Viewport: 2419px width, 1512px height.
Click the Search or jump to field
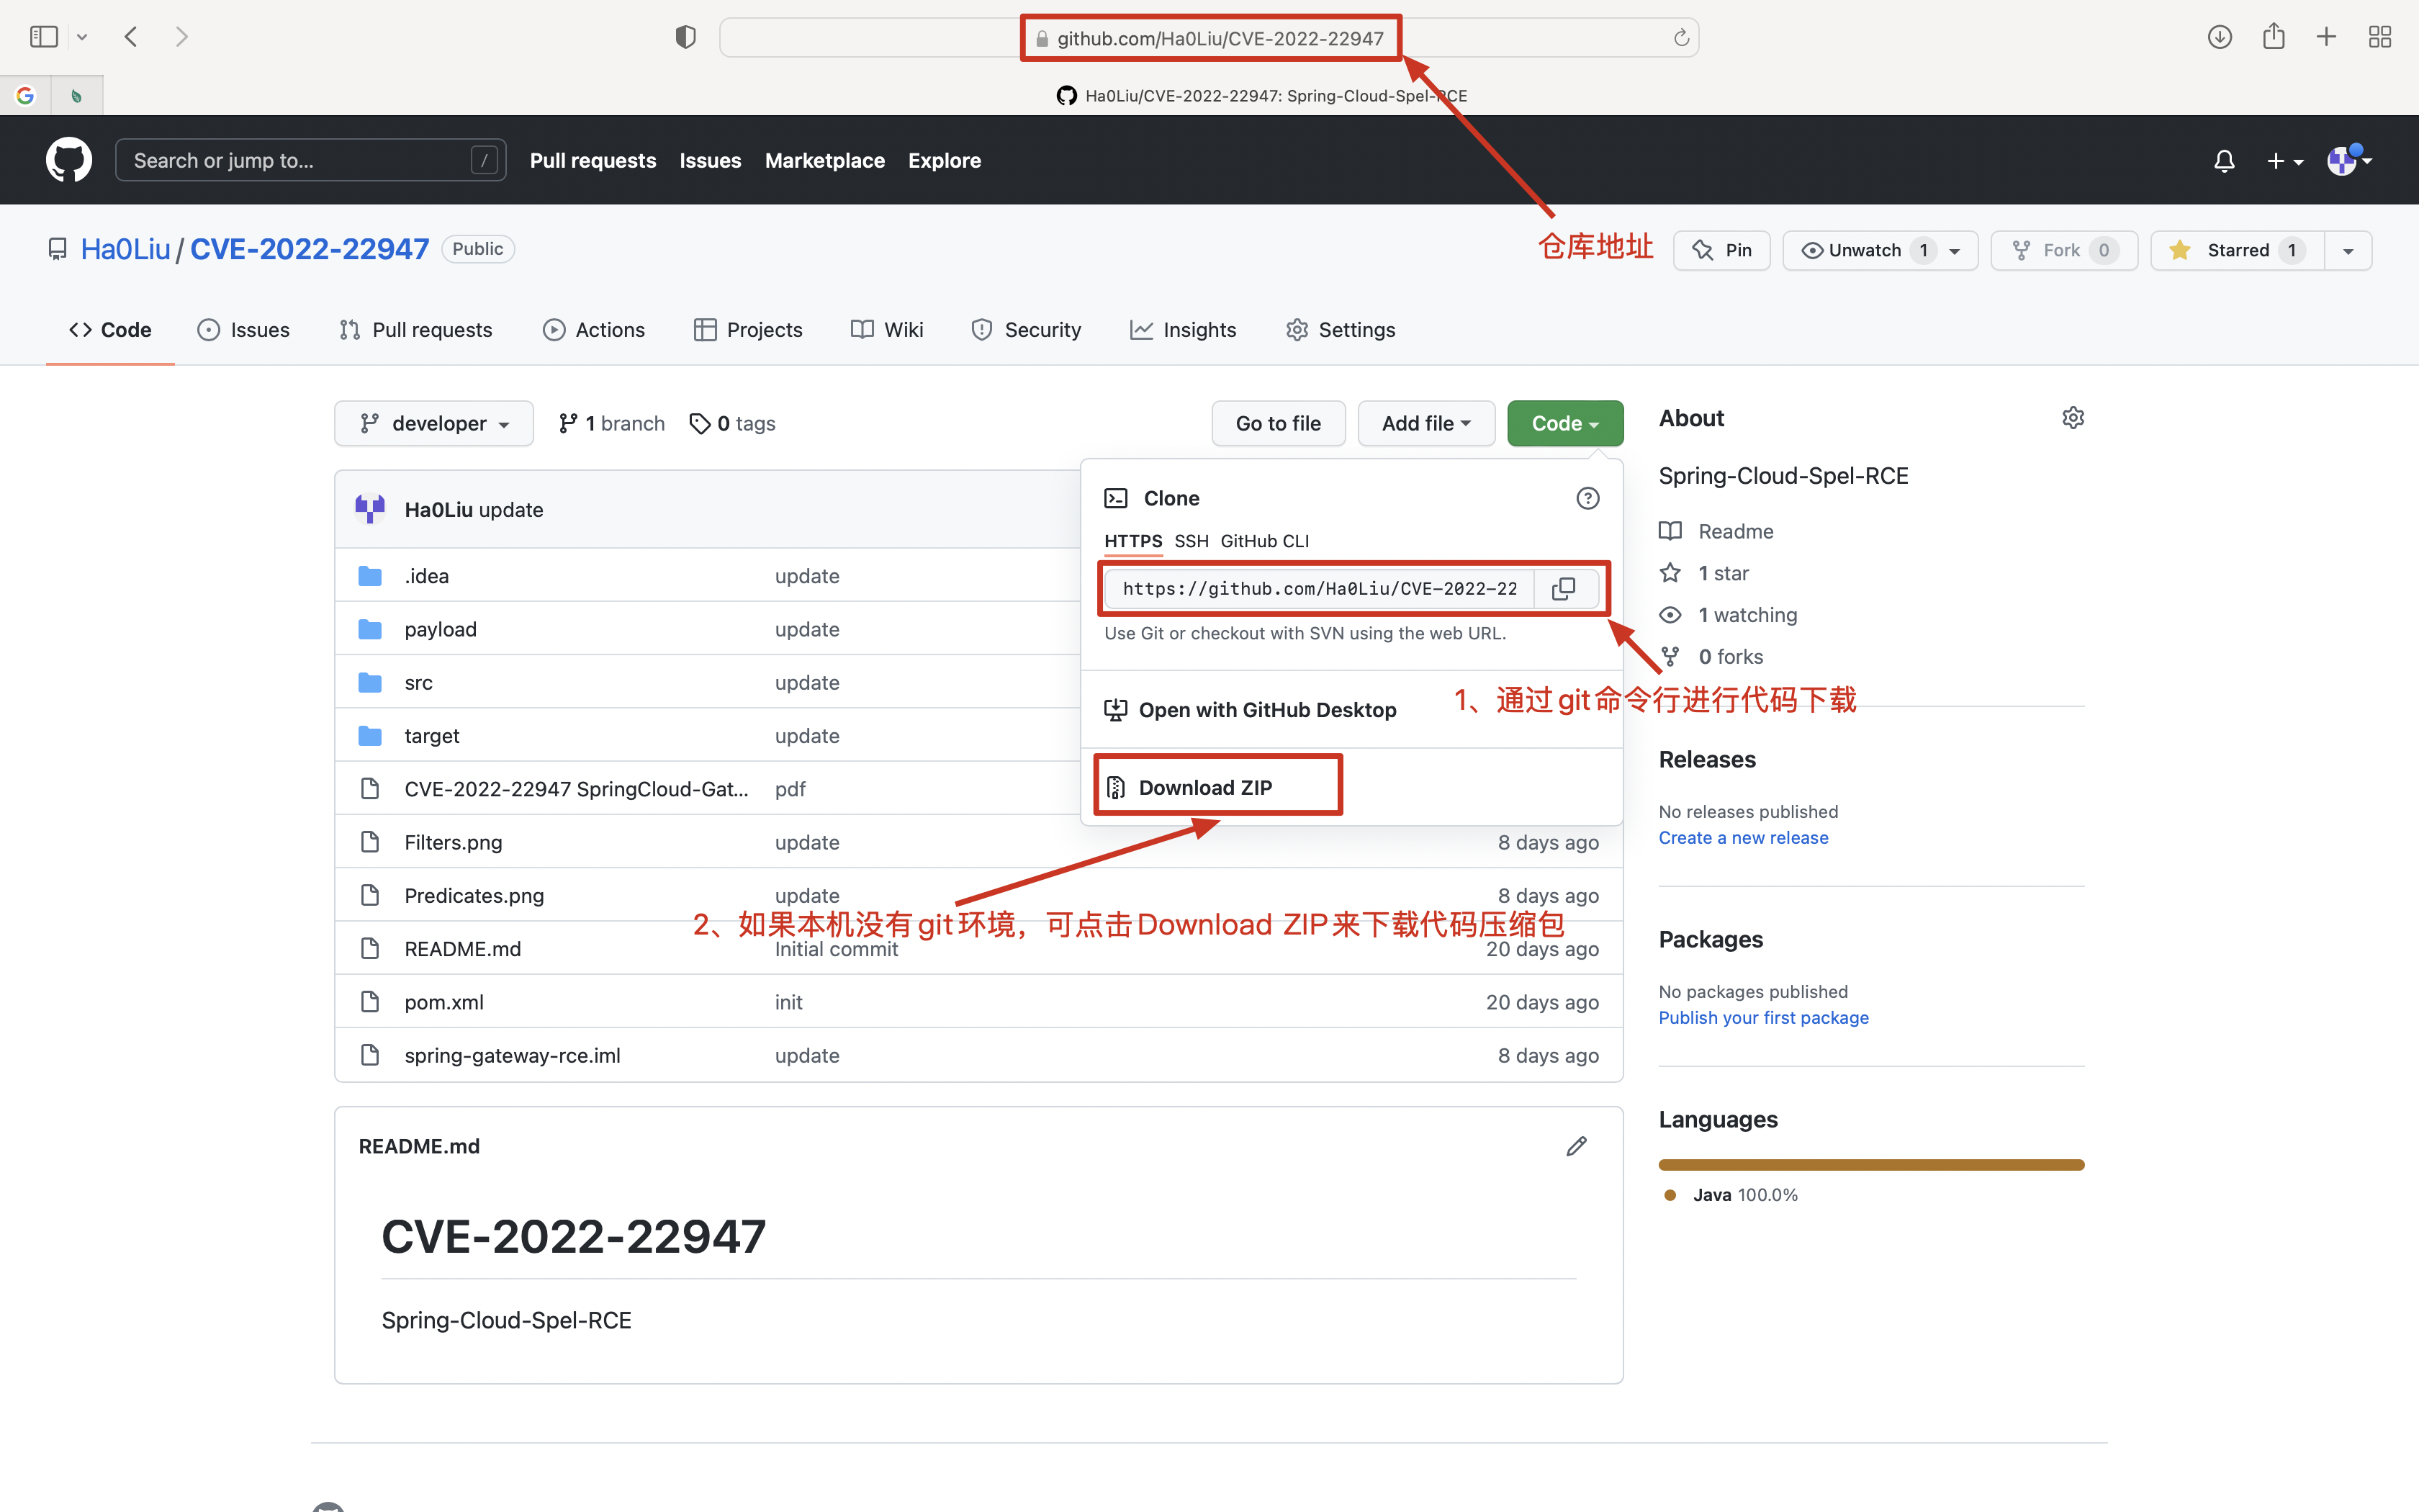[300, 160]
